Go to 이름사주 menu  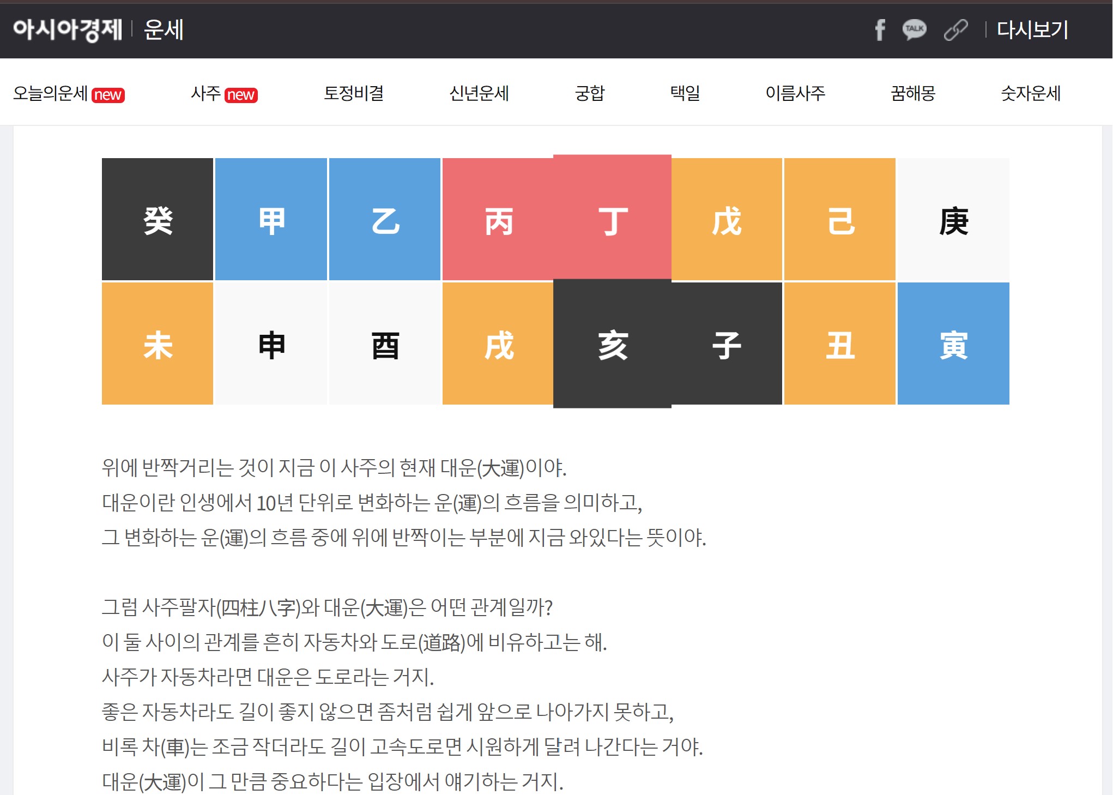795,93
